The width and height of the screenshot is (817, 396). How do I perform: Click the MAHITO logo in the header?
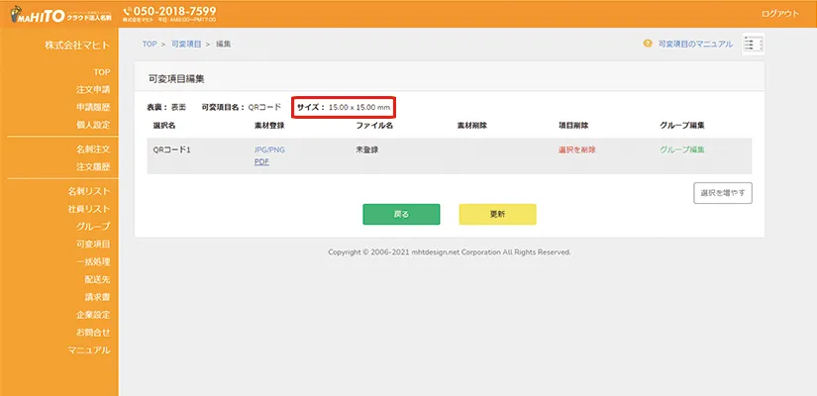(61, 14)
